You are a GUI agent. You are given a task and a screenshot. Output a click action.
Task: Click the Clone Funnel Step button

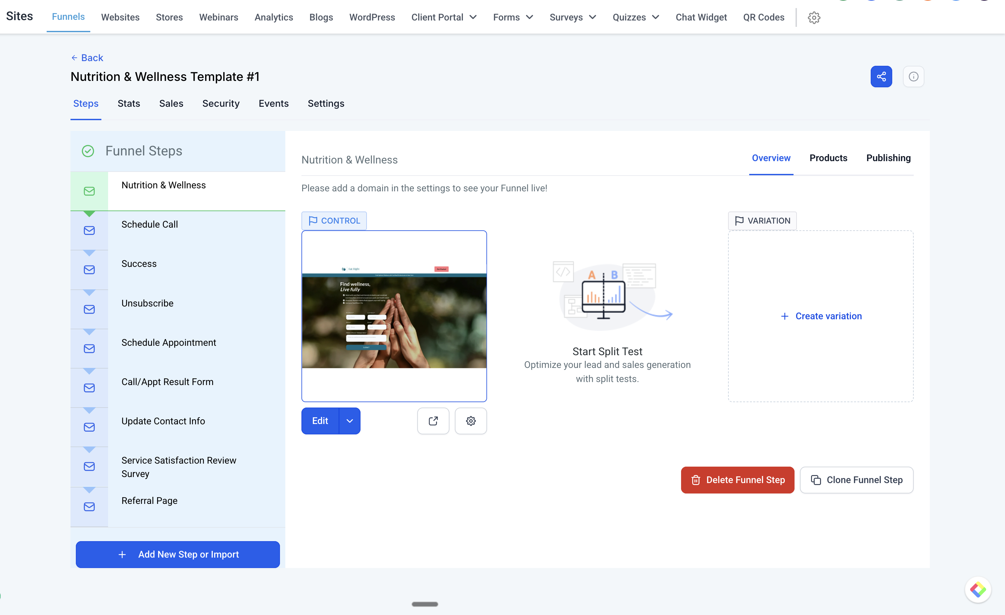[x=856, y=480]
